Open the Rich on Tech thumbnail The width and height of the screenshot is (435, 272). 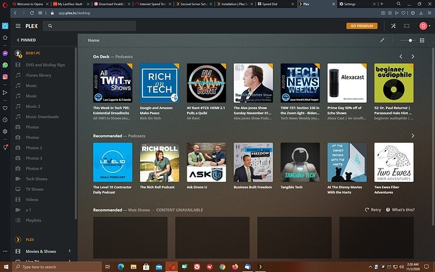pyautogui.click(x=159, y=83)
